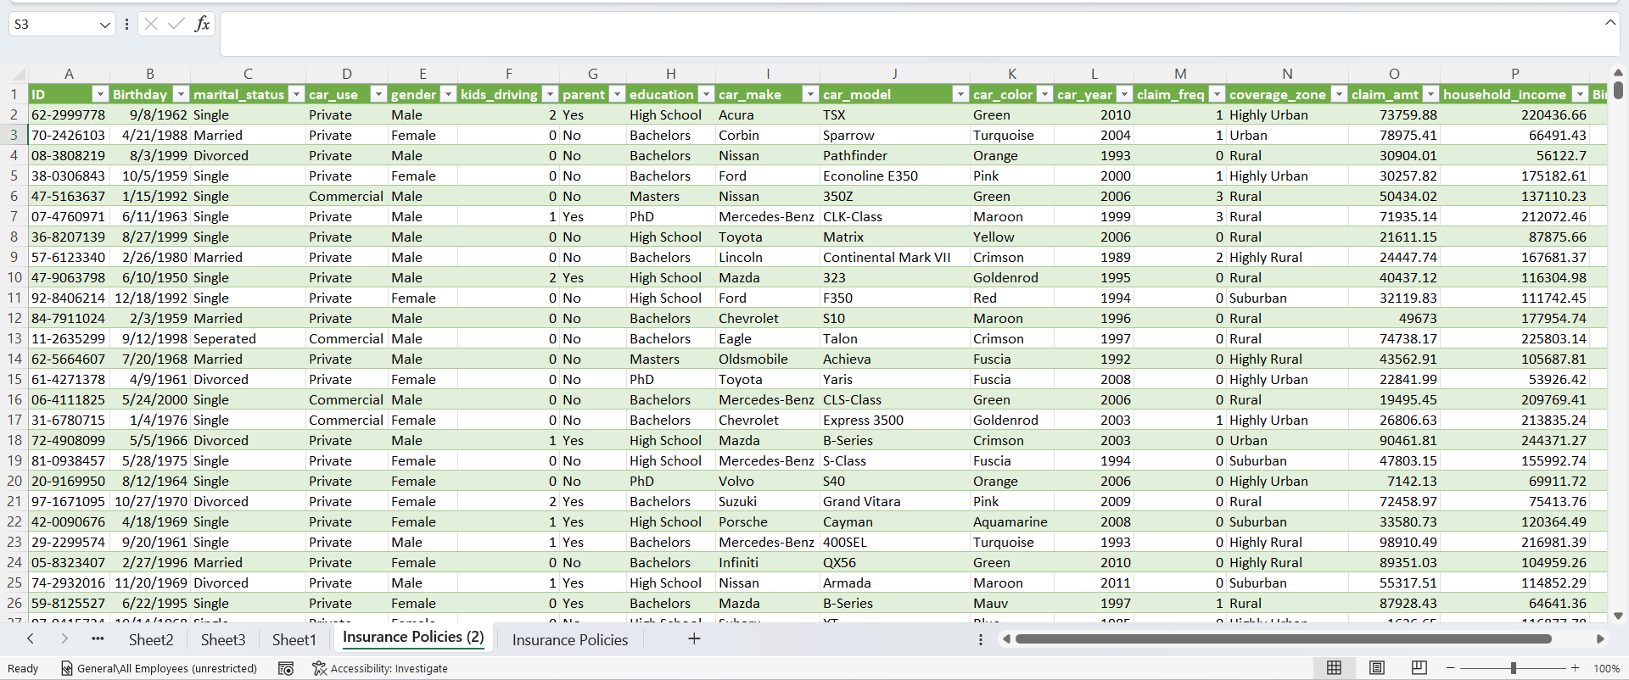Viewport: 1629px width, 680px height.
Task: Click the sheet tab bar split handle
Action: tap(981, 639)
